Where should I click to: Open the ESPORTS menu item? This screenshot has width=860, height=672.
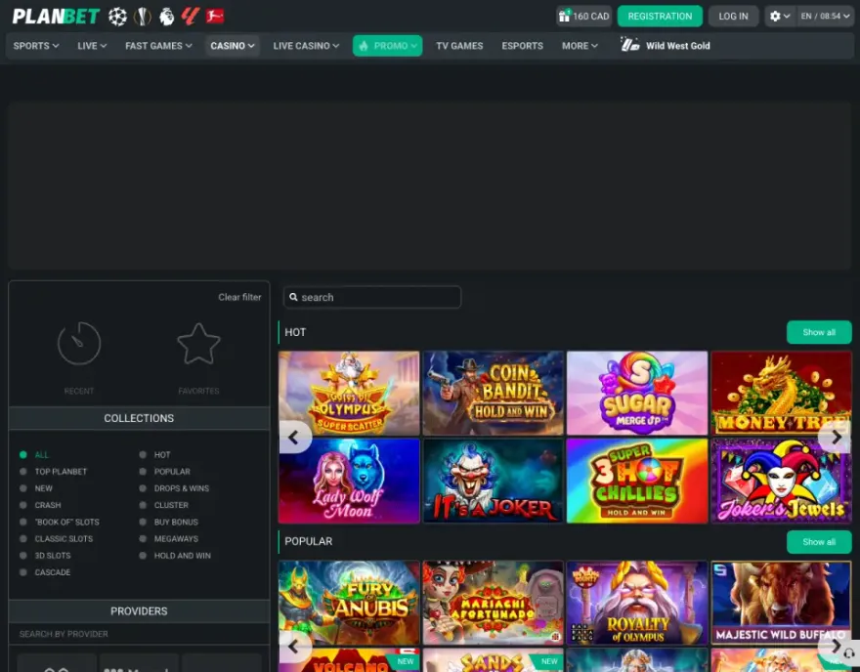[x=522, y=46]
